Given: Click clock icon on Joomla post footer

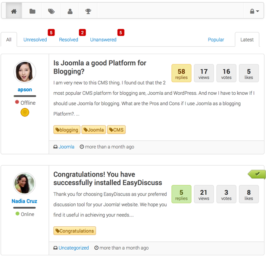Looking at the screenshot, I should click(82, 147).
